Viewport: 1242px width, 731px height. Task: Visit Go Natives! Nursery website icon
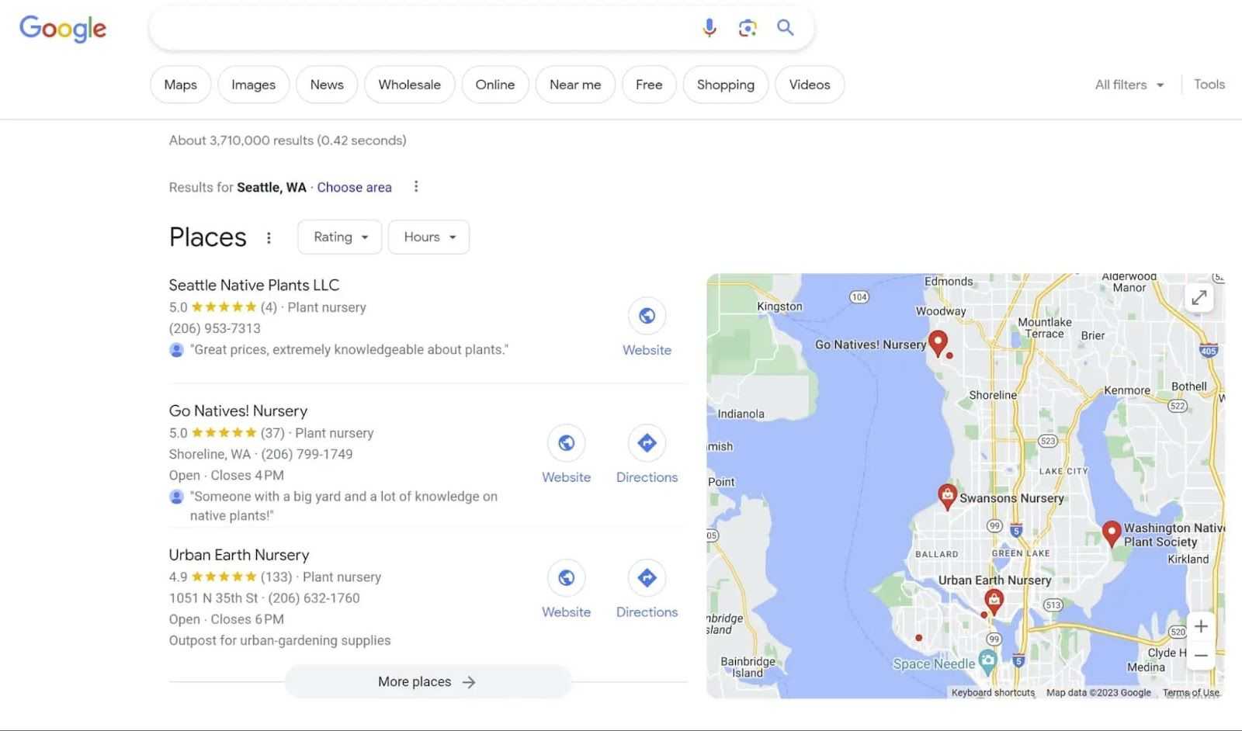point(567,443)
